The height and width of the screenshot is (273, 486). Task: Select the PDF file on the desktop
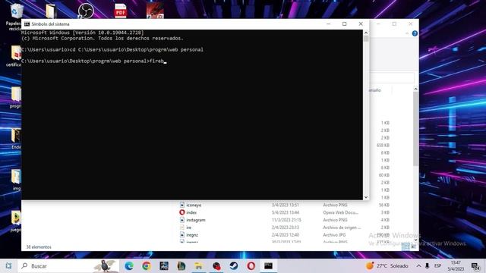pyautogui.click(x=120, y=11)
